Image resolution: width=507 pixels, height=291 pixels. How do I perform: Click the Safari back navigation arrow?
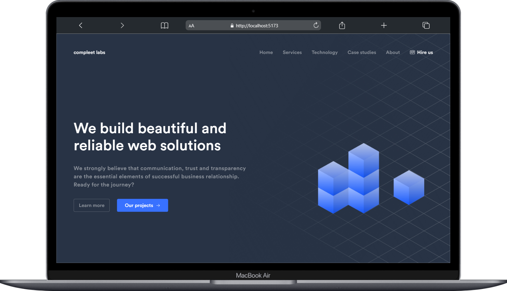[81, 25]
